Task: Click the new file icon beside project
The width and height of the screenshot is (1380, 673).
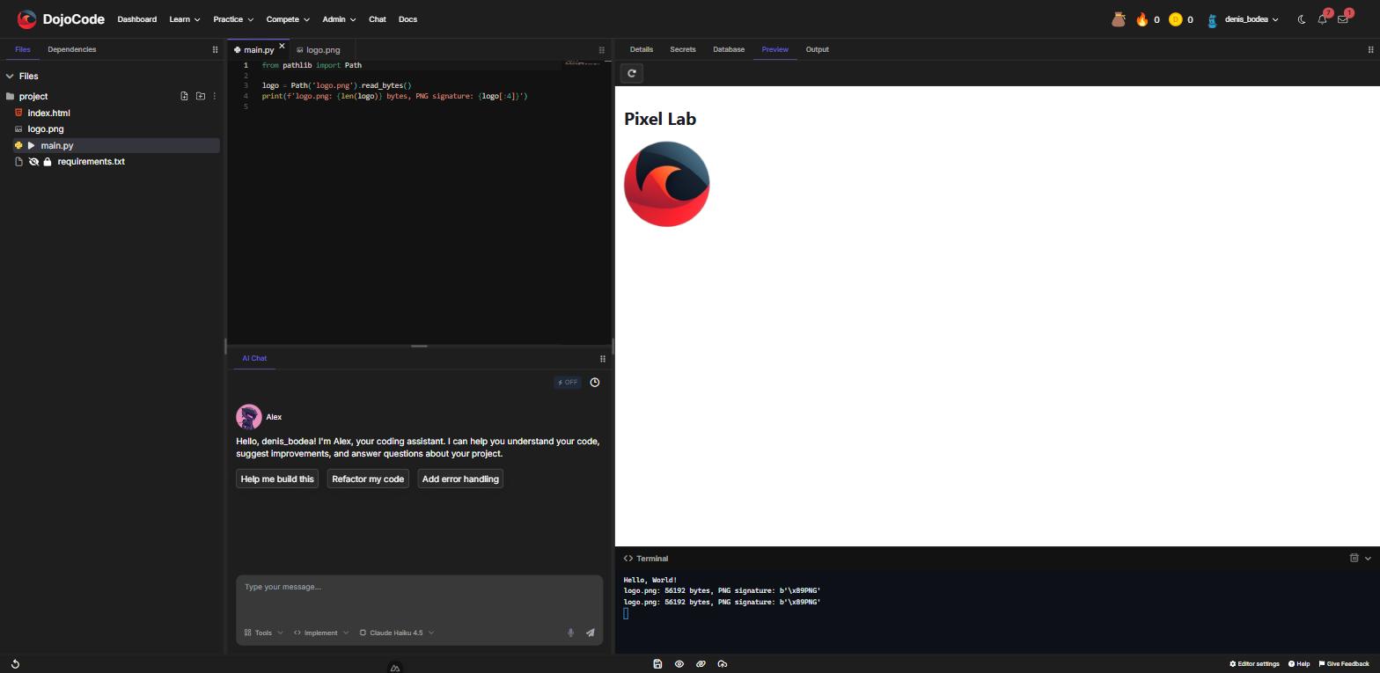Action: 184,96
